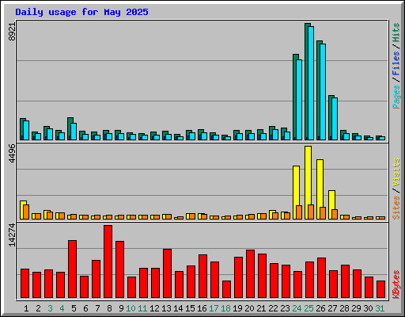Click day label 22 on the axis

pyautogui.click(x=273, y=308)
